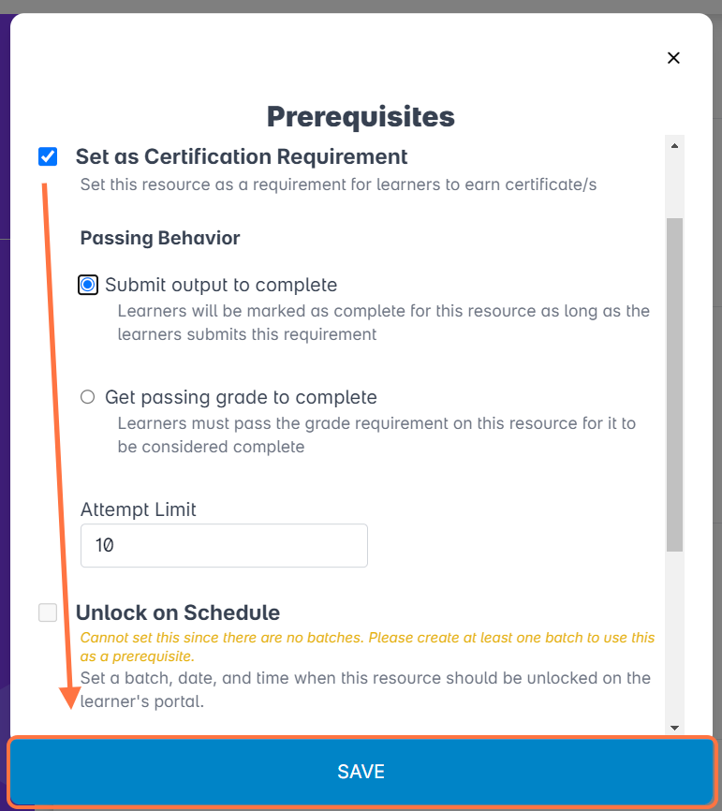Click the certification requirement description text
The width and height of the screenshot is (722, 811).
(x=338, y=184)
